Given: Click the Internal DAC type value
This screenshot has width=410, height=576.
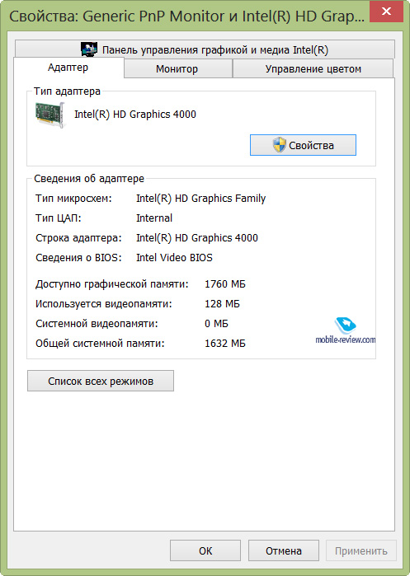Looking at the screenshot, I should click(154, 218).
